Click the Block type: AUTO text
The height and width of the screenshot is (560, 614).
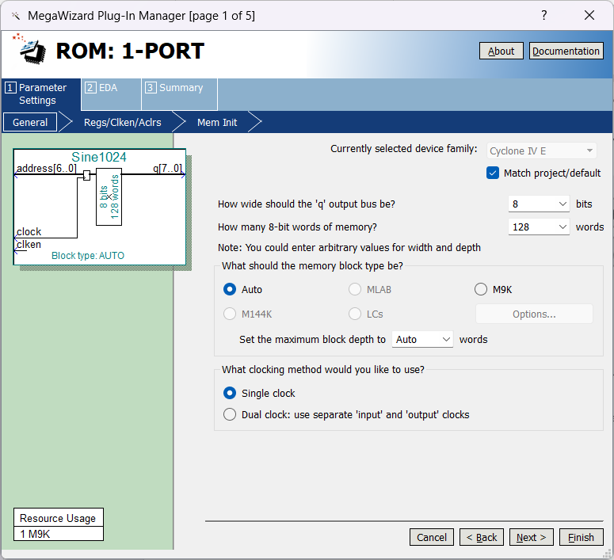pyautogui.click(x=88, y=255)
